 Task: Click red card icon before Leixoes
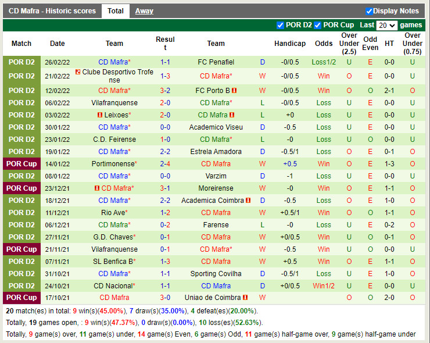point(100,115)
